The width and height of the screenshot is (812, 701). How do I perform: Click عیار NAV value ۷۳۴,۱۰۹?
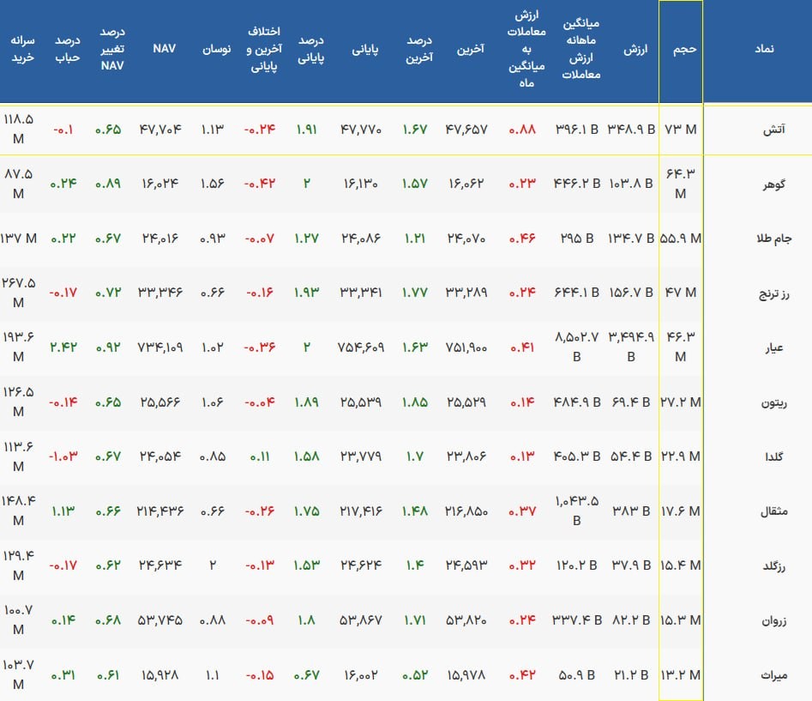coord(160,347)
